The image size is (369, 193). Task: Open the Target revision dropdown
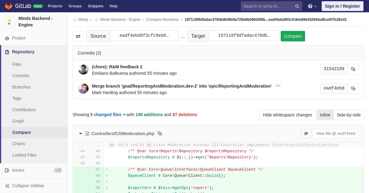click(x=244, y=36)
